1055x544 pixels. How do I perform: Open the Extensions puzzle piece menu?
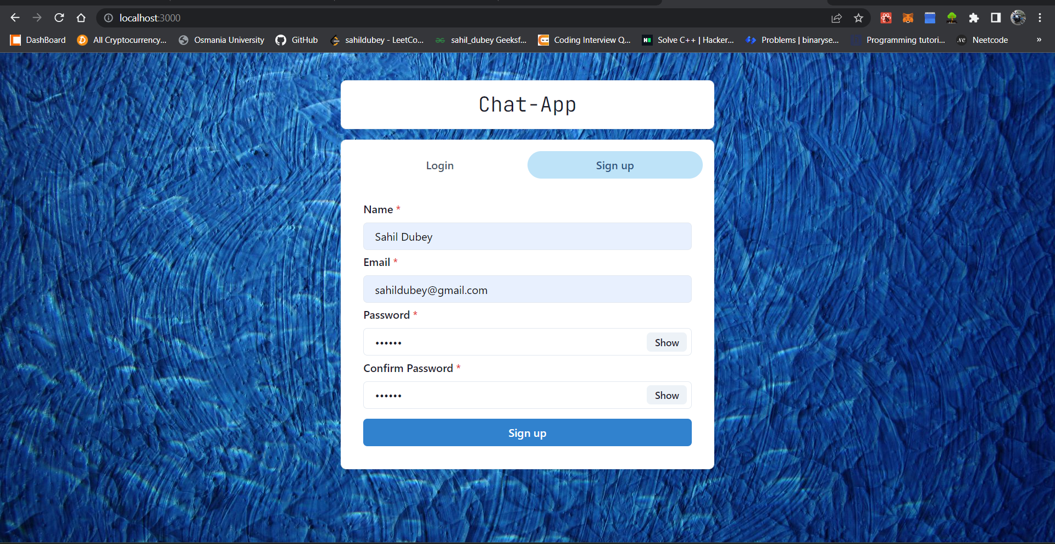point(974,18)
